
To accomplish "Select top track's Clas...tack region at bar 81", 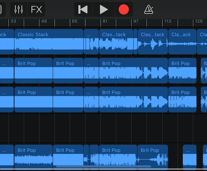I will point(116,41).
